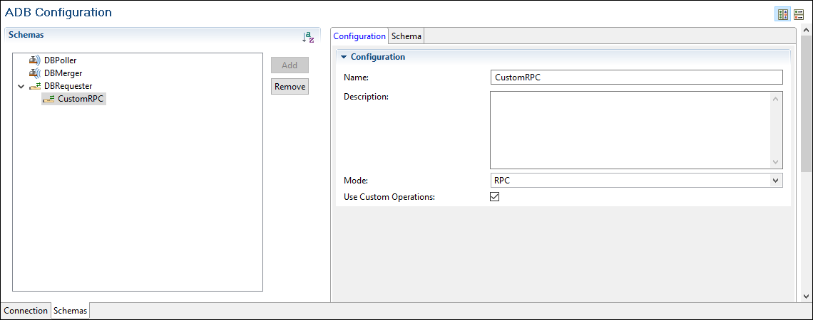
Task: Switch to grid layout view icon
Action: [x=783, y=14]
